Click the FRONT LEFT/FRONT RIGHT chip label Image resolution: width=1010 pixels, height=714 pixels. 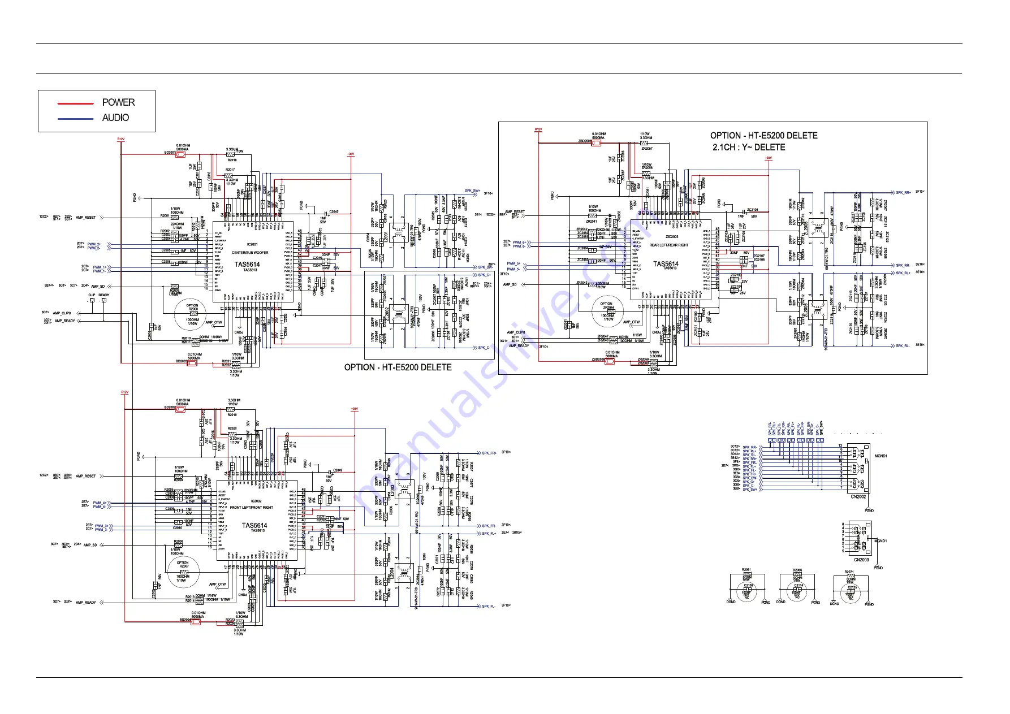252,508
